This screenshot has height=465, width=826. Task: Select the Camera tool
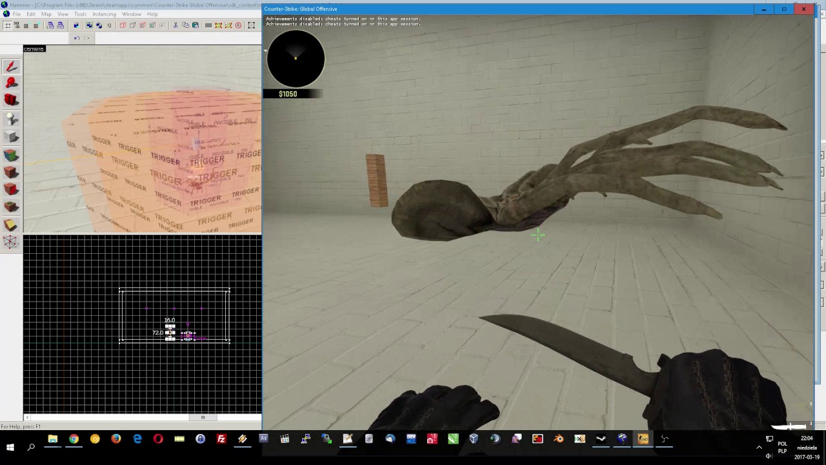[11, 100]
